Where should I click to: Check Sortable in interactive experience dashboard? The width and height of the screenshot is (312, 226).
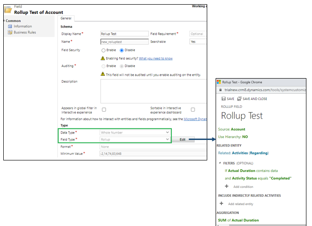[x=193, y=110]
